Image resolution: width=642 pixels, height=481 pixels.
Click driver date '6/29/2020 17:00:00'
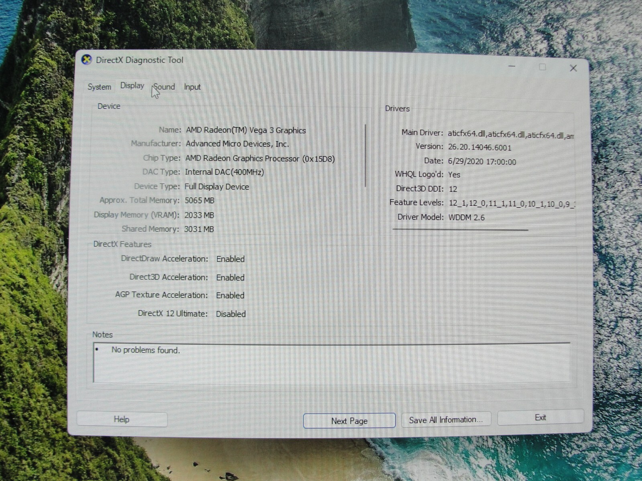pyautogui.click(x=482, y=162)
